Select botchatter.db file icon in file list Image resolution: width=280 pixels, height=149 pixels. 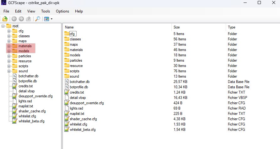(x=67, y=82)
